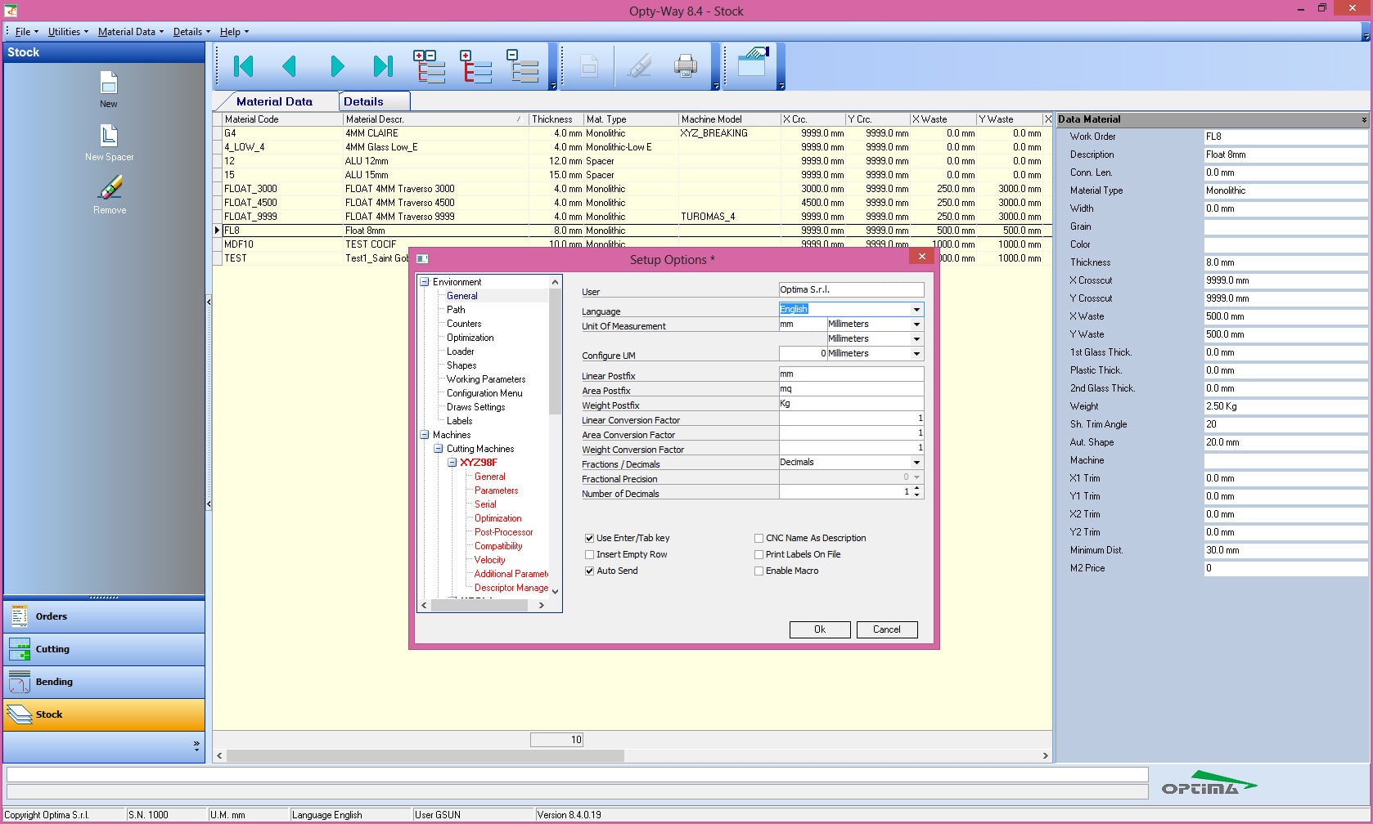Click the grid horizontal scrollbar
The width and height of the screenshot is (1373, 824).
click(x=425, y=756)
